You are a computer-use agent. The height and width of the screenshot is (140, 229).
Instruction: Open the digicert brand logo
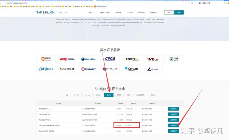[46, 69]
